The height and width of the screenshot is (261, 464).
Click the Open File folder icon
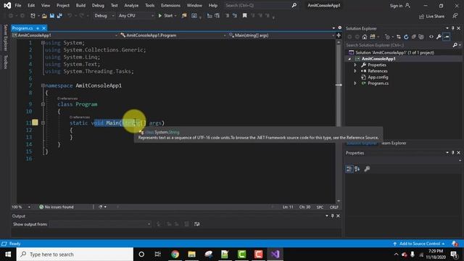(x=44, y=16)
